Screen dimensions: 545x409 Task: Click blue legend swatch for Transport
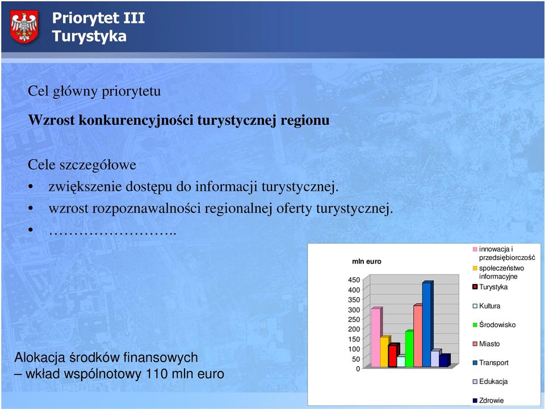pyautogui.click(x=475, y=363)
